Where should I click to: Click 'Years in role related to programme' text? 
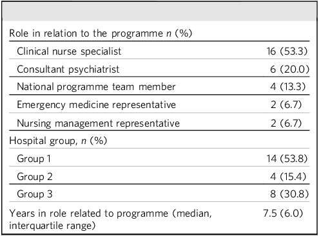tap(88, 213)
